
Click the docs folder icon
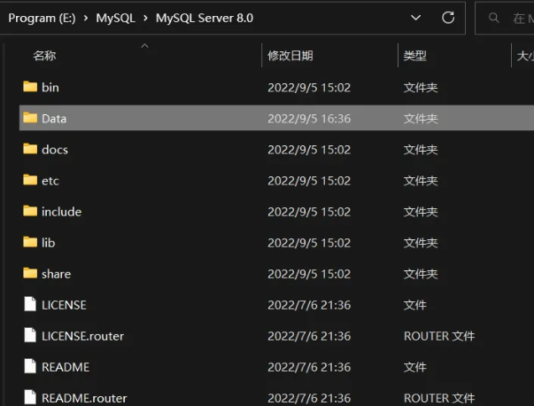(x=30, y=149)
